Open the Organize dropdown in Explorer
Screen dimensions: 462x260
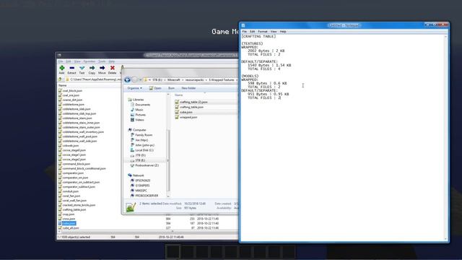click(135, 88)
